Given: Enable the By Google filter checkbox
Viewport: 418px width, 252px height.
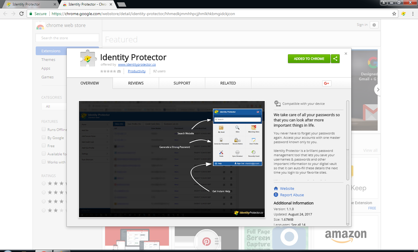Looking at the screenshot, I should coord(44,137).
